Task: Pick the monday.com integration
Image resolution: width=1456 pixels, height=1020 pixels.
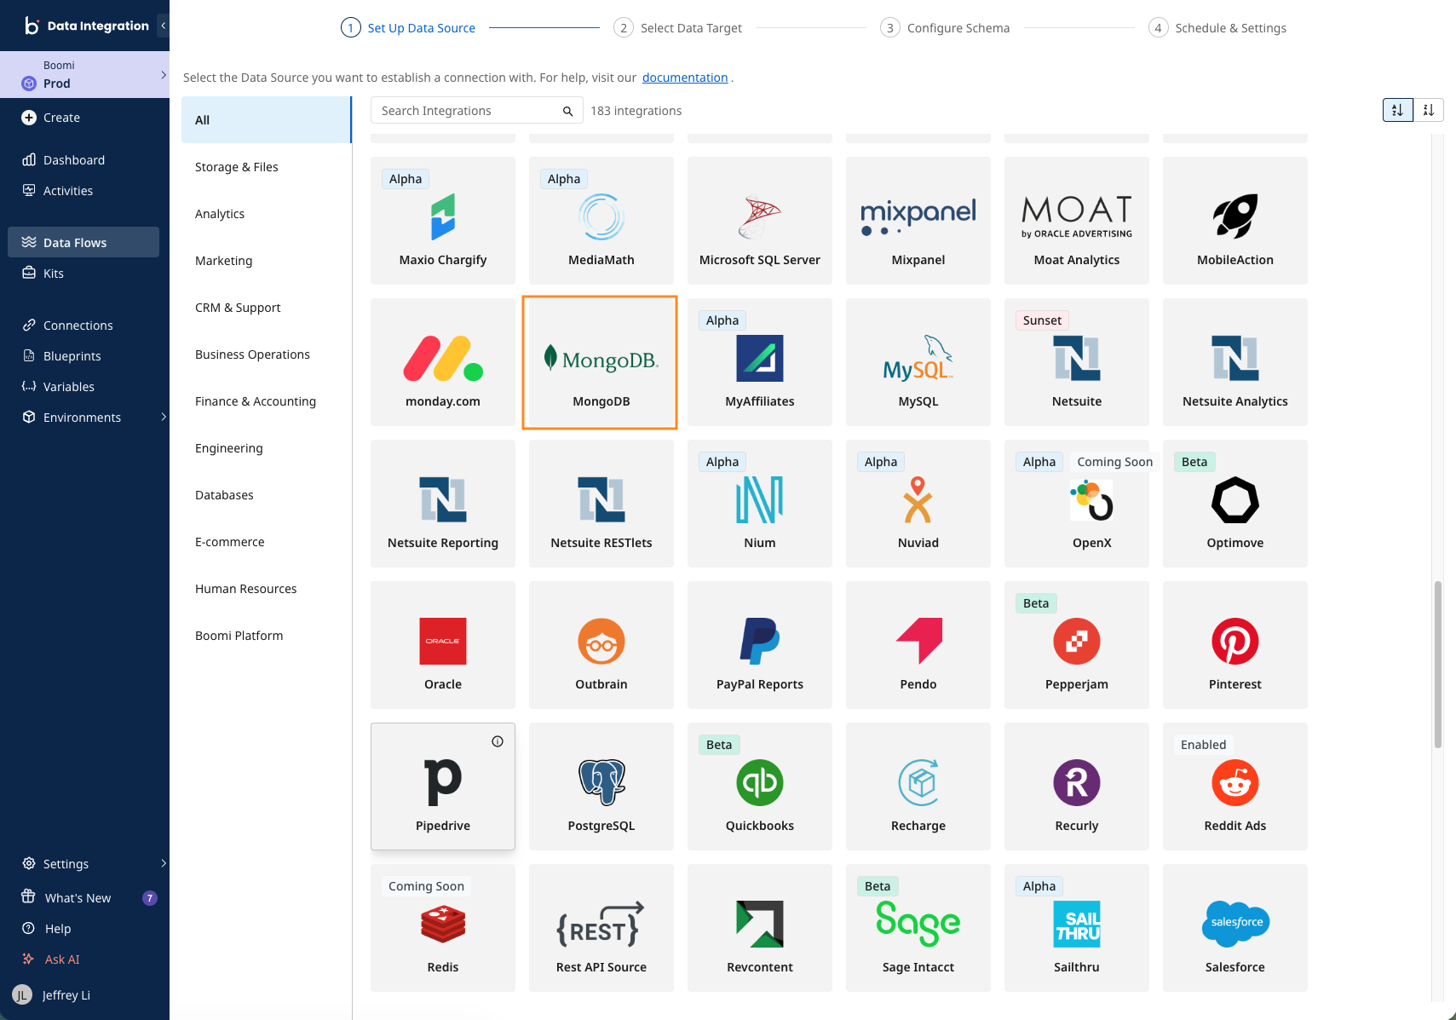Action: (443, 362)
